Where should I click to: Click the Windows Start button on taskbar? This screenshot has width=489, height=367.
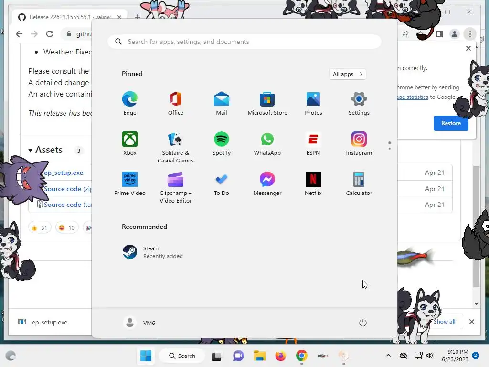146,356
